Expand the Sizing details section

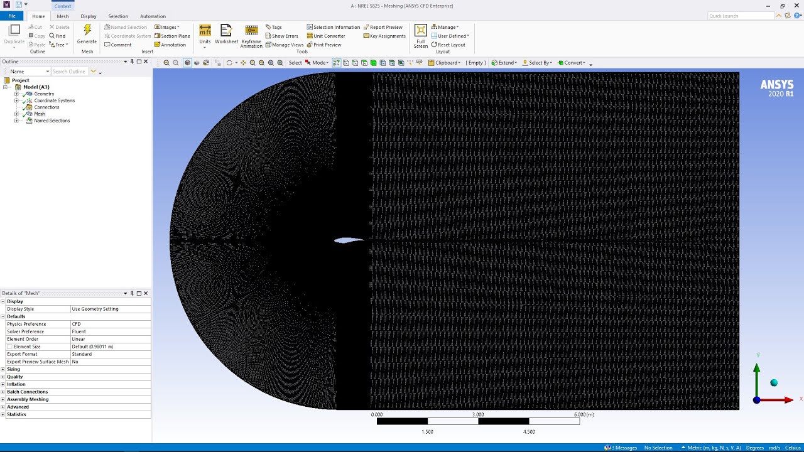tap(3, 369)
